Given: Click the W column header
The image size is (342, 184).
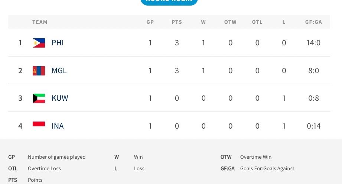Looking at the screenshot, I should (x=203, y=22).
